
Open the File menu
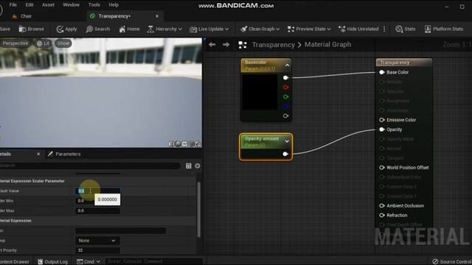(x=13, y=5)
